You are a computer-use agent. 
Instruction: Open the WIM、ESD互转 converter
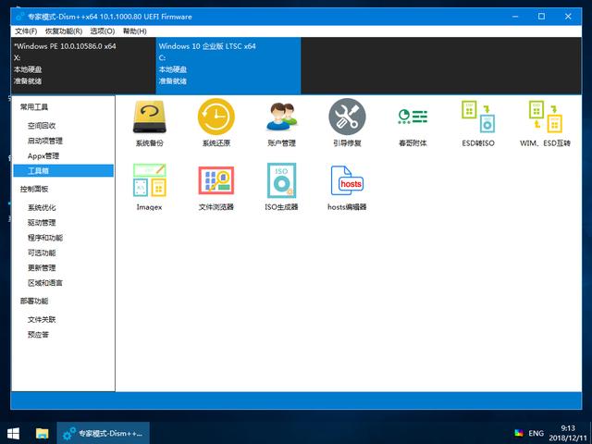coord(545,123)
